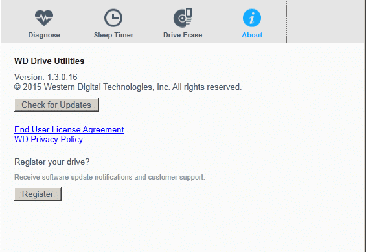The width and height of the screenshot is (366, 252).
Task: Click the Sleep Timer clock icon
Action: (113, 18)
